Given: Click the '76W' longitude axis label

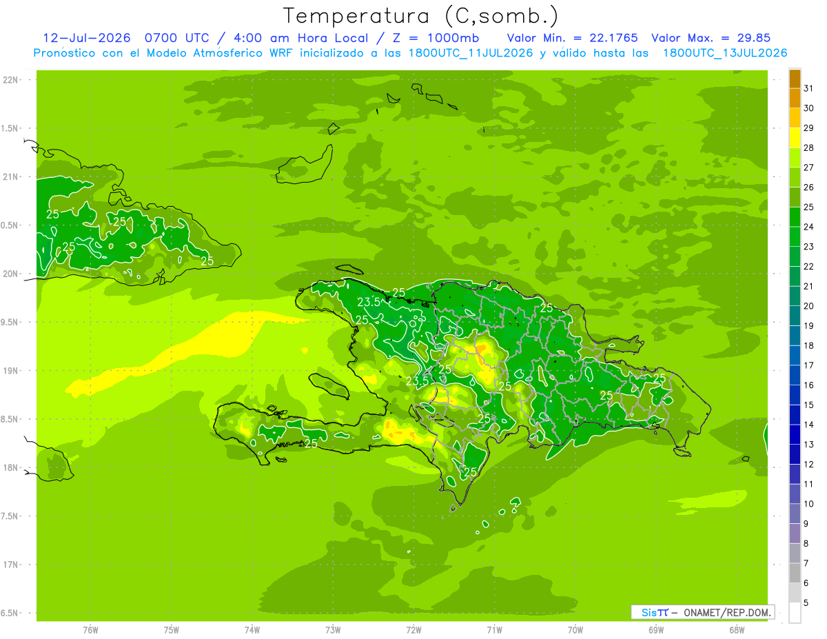Looking at the screenshot, I should pos(90,630).
